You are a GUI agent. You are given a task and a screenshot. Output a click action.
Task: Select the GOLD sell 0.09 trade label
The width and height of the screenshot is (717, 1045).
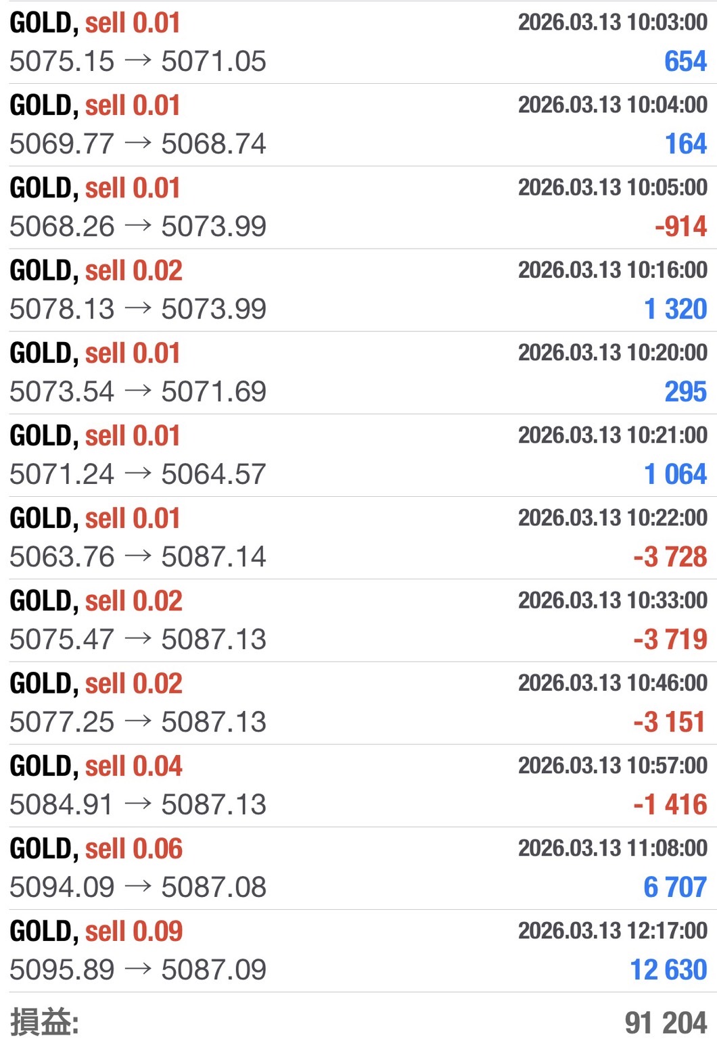click(96, 931)
